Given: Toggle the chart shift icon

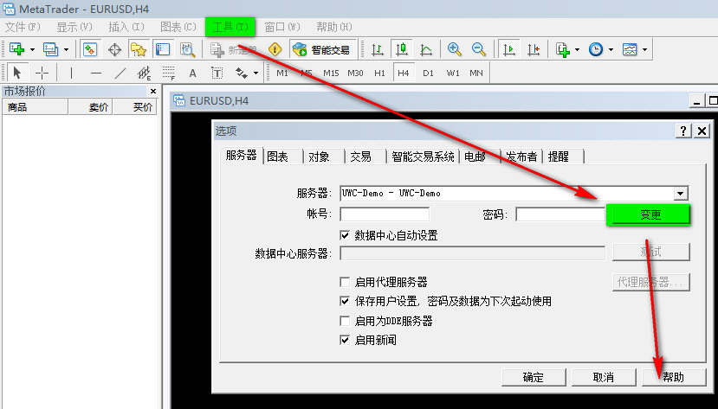Looking at the screenshot, I should [534, 49].
